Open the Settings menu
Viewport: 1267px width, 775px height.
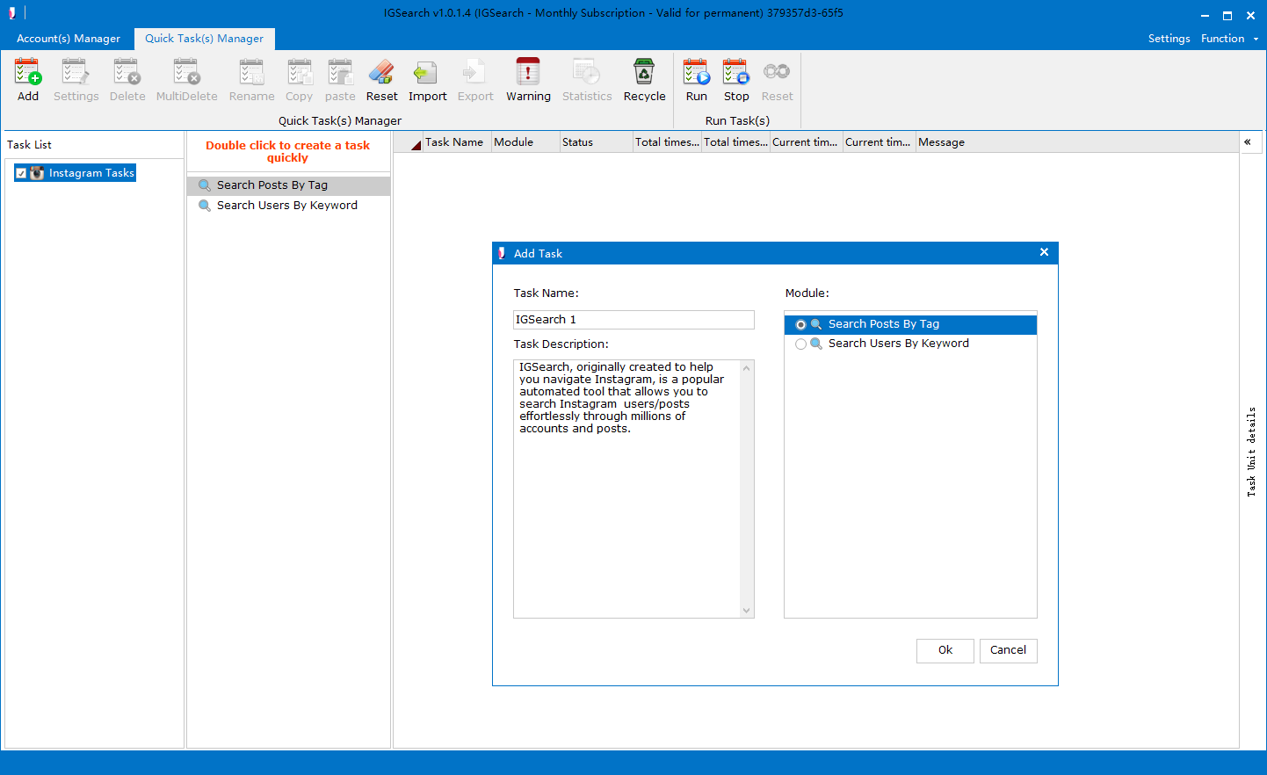pyautogui.click(x=1169, y=39)
